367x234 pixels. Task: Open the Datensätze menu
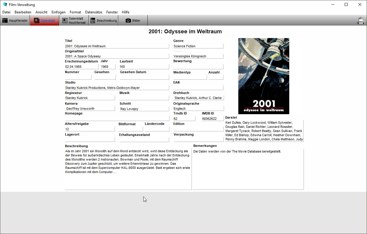(x=94, y=12)
